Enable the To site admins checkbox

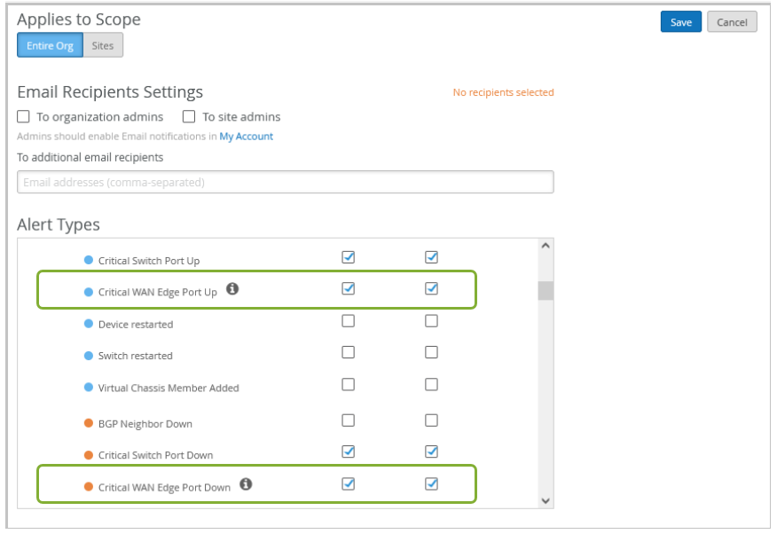(189, 116)
